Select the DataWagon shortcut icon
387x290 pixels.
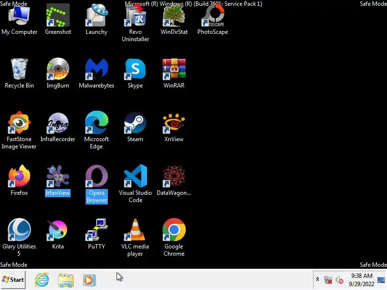(174, 176)
